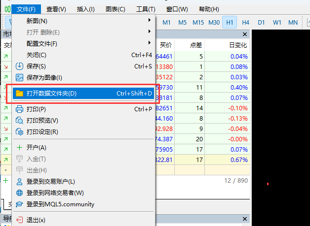Open the 工具(T) menu in menu bar
This screenshot has width=310, height=226.
(x=146, y=9)
